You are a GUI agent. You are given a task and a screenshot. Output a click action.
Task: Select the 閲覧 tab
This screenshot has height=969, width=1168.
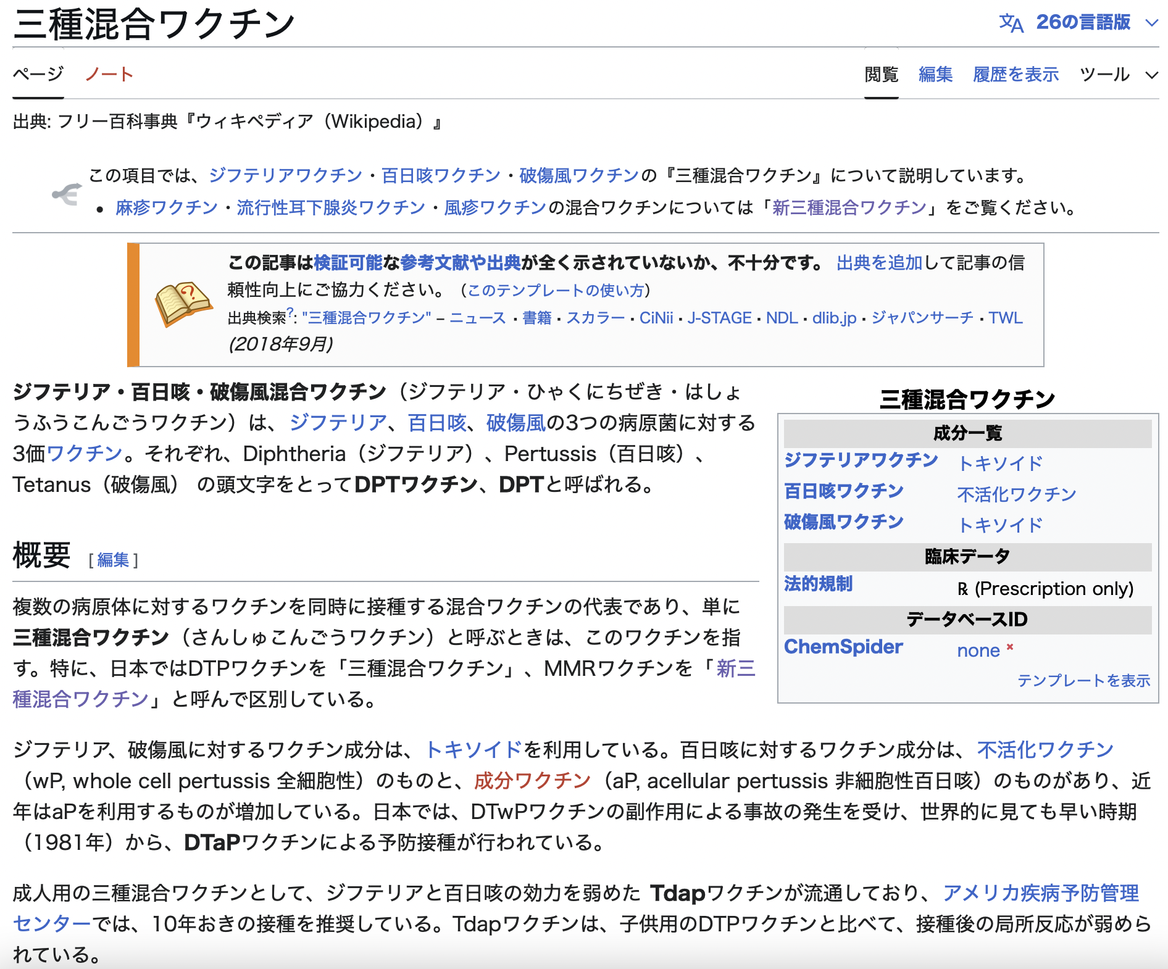pos(881,75)
